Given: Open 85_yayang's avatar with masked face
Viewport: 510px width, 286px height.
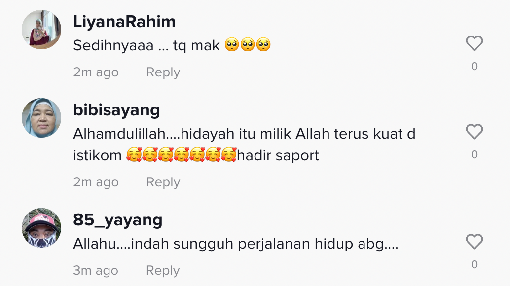Looking at the screenshot, I should pos(41,228).
